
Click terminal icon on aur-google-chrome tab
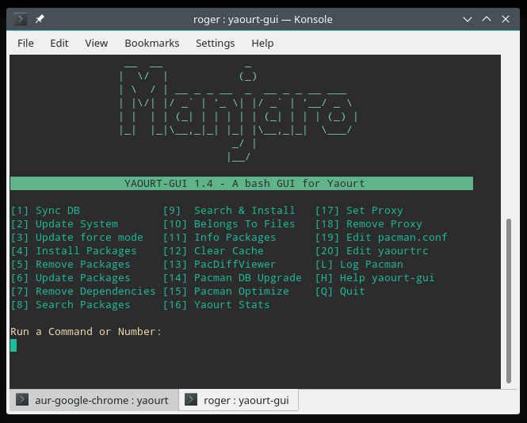tap(22, 400)
